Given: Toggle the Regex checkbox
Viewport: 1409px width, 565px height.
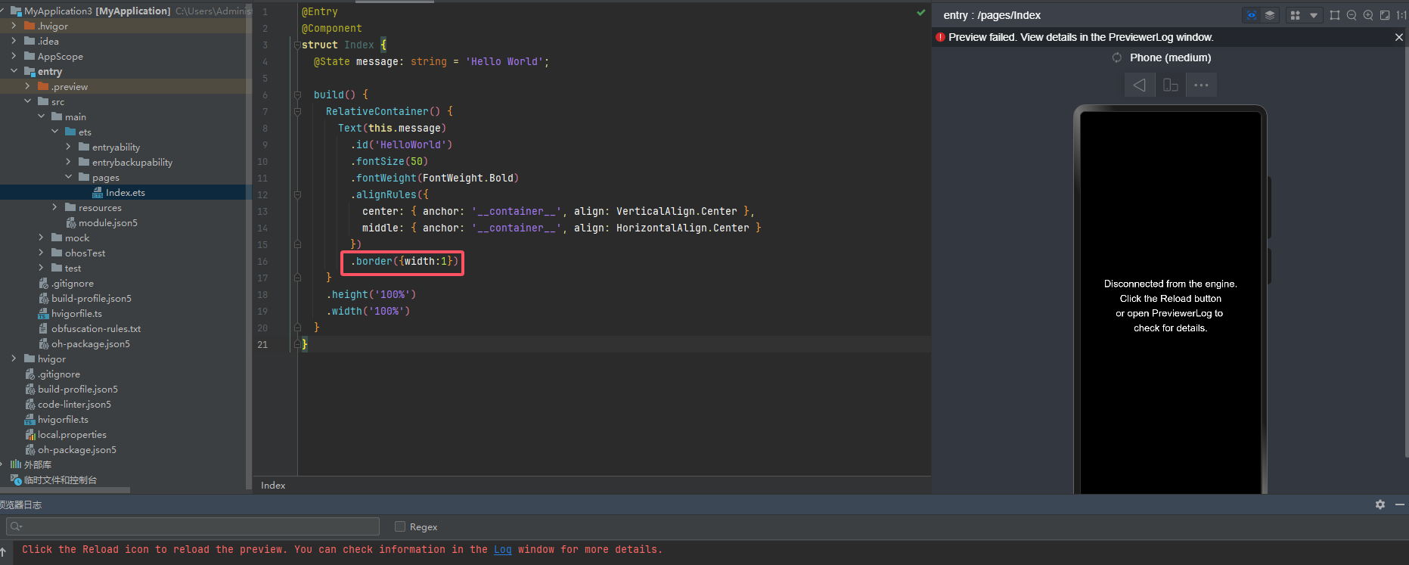Looking at the screenshot, I should (x=400, y=526).
